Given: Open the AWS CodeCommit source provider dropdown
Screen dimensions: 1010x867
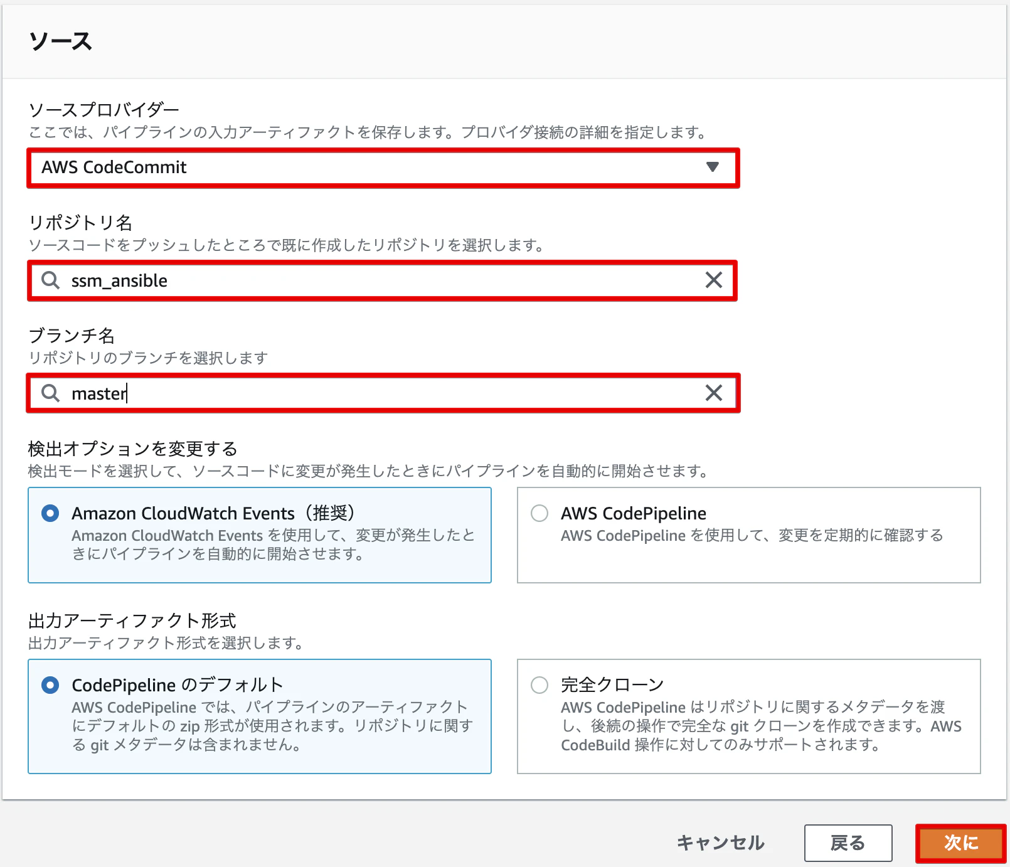Looking at the screenshot, I should pyautogui.click(x=383, y=168).
